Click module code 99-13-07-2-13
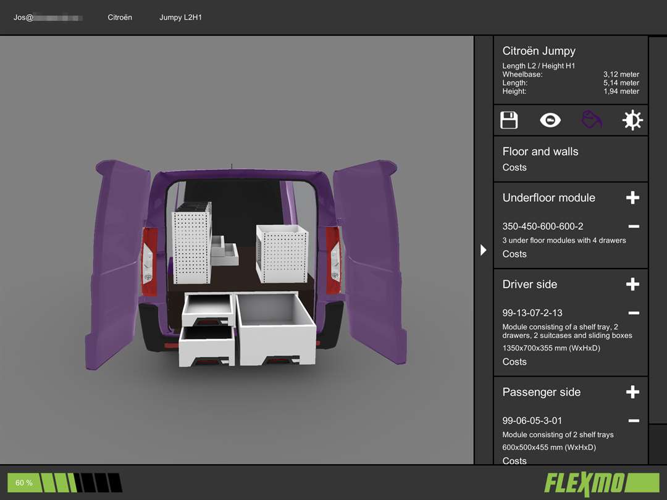The height and width of the screenshot is (500, 667). [532, 313]
